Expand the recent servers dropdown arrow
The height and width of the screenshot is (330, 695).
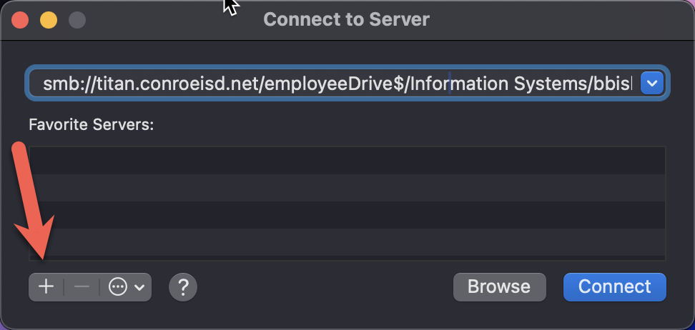coord(651,84)
